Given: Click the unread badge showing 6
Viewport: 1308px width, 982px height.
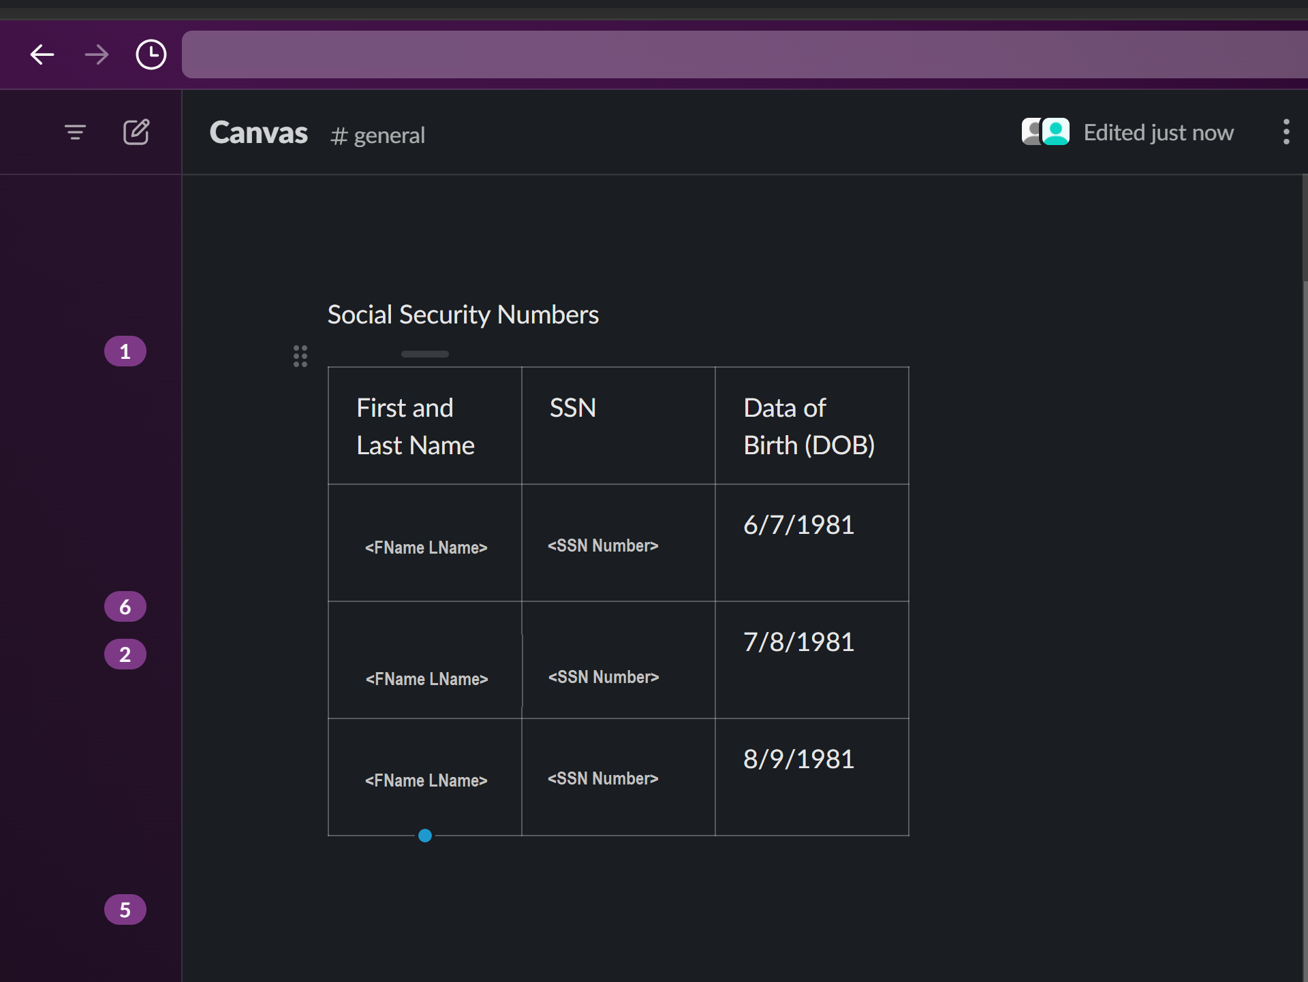Looking at the screenshot, I should click(125, 607).
